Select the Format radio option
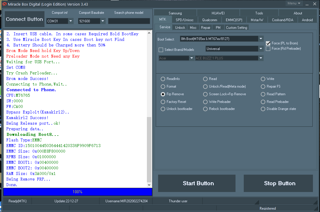Screen dimensions: 320x212 (x=163, y=87)
